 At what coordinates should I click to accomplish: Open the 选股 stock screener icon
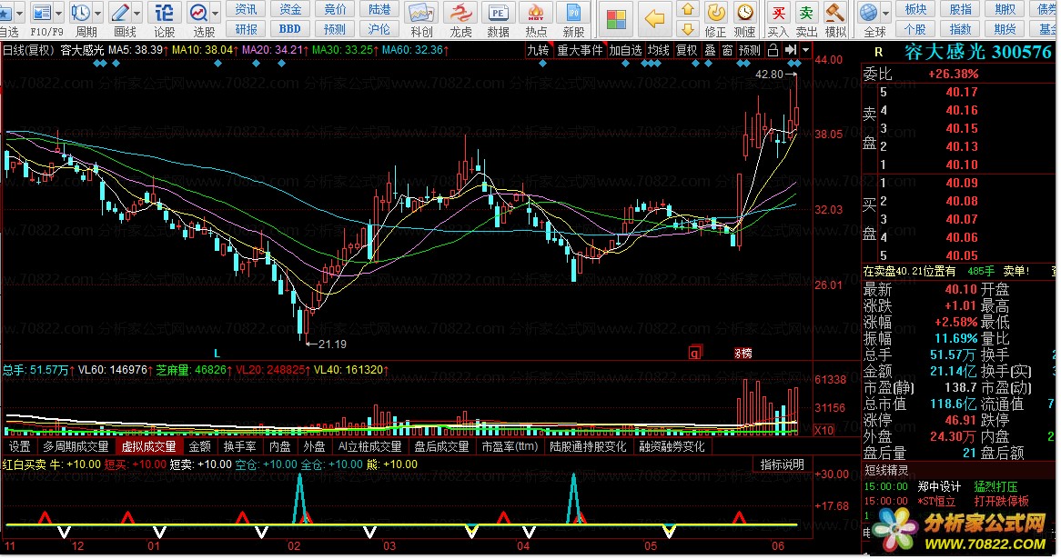point(199,13)
